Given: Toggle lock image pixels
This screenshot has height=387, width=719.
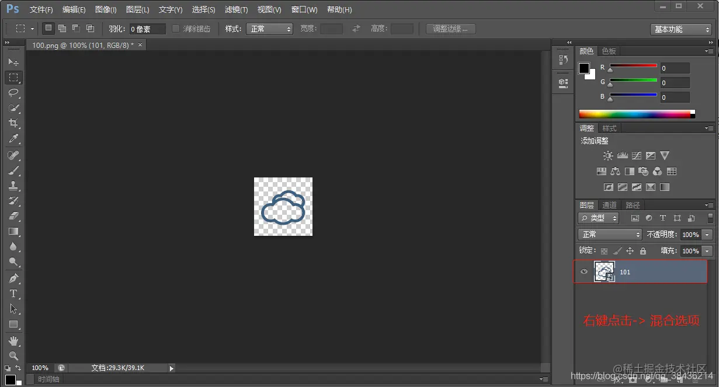Looking at the screenshot, I should click(x=617, y=251).
